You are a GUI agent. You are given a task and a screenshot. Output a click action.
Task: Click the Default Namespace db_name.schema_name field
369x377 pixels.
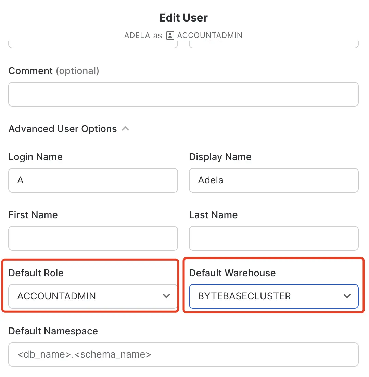point(183,354)
